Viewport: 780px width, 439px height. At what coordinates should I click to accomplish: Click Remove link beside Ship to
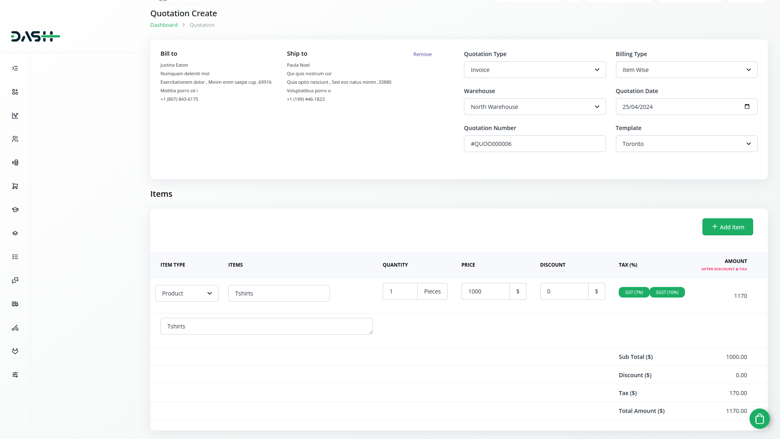click(422, 54)
